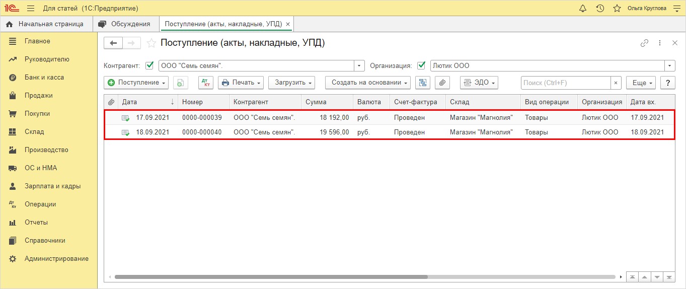
Task: Open favorites star in title bar
Action: [x=617, y=8]
